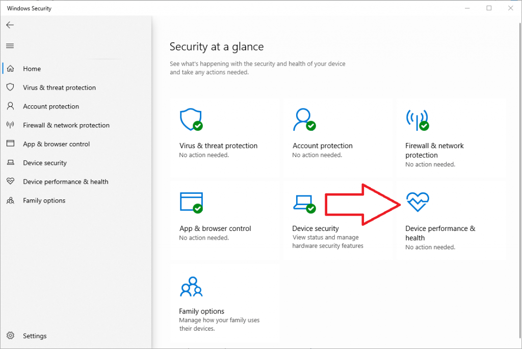The width and height of the screenshot is (522, 349).
Task: Click the Home house icon in sidebar
Action: coord(10,69)
